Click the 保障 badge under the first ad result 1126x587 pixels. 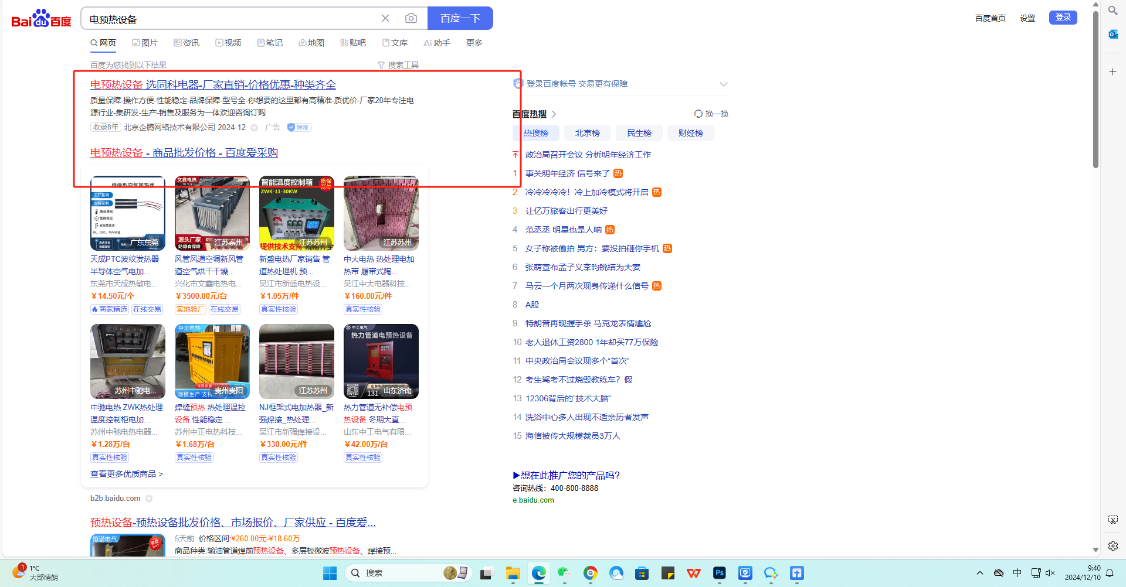click(299, 127)
